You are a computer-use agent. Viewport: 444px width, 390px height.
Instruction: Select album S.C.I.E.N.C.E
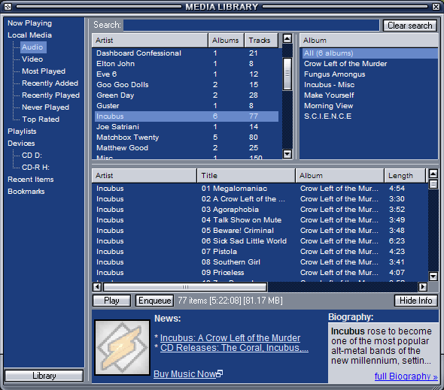(369, 116)
